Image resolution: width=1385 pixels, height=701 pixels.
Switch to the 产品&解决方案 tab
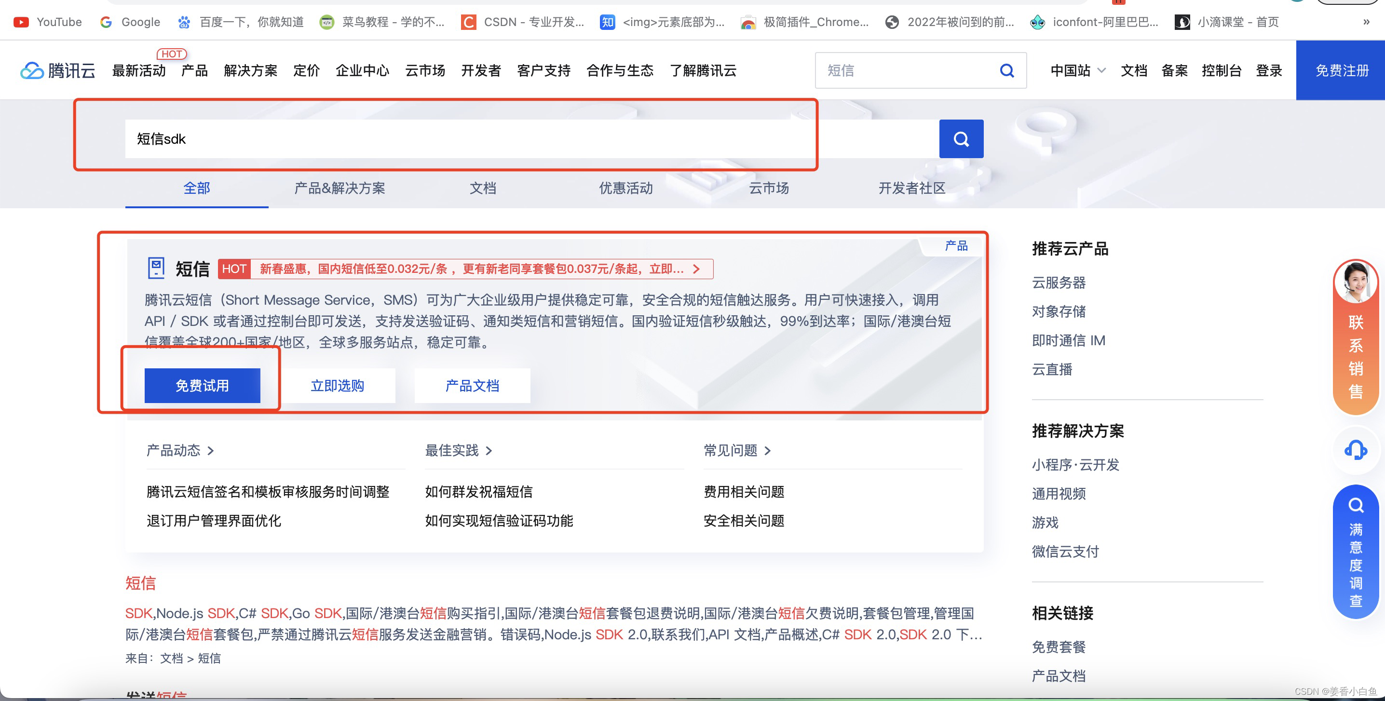(340, 188)
